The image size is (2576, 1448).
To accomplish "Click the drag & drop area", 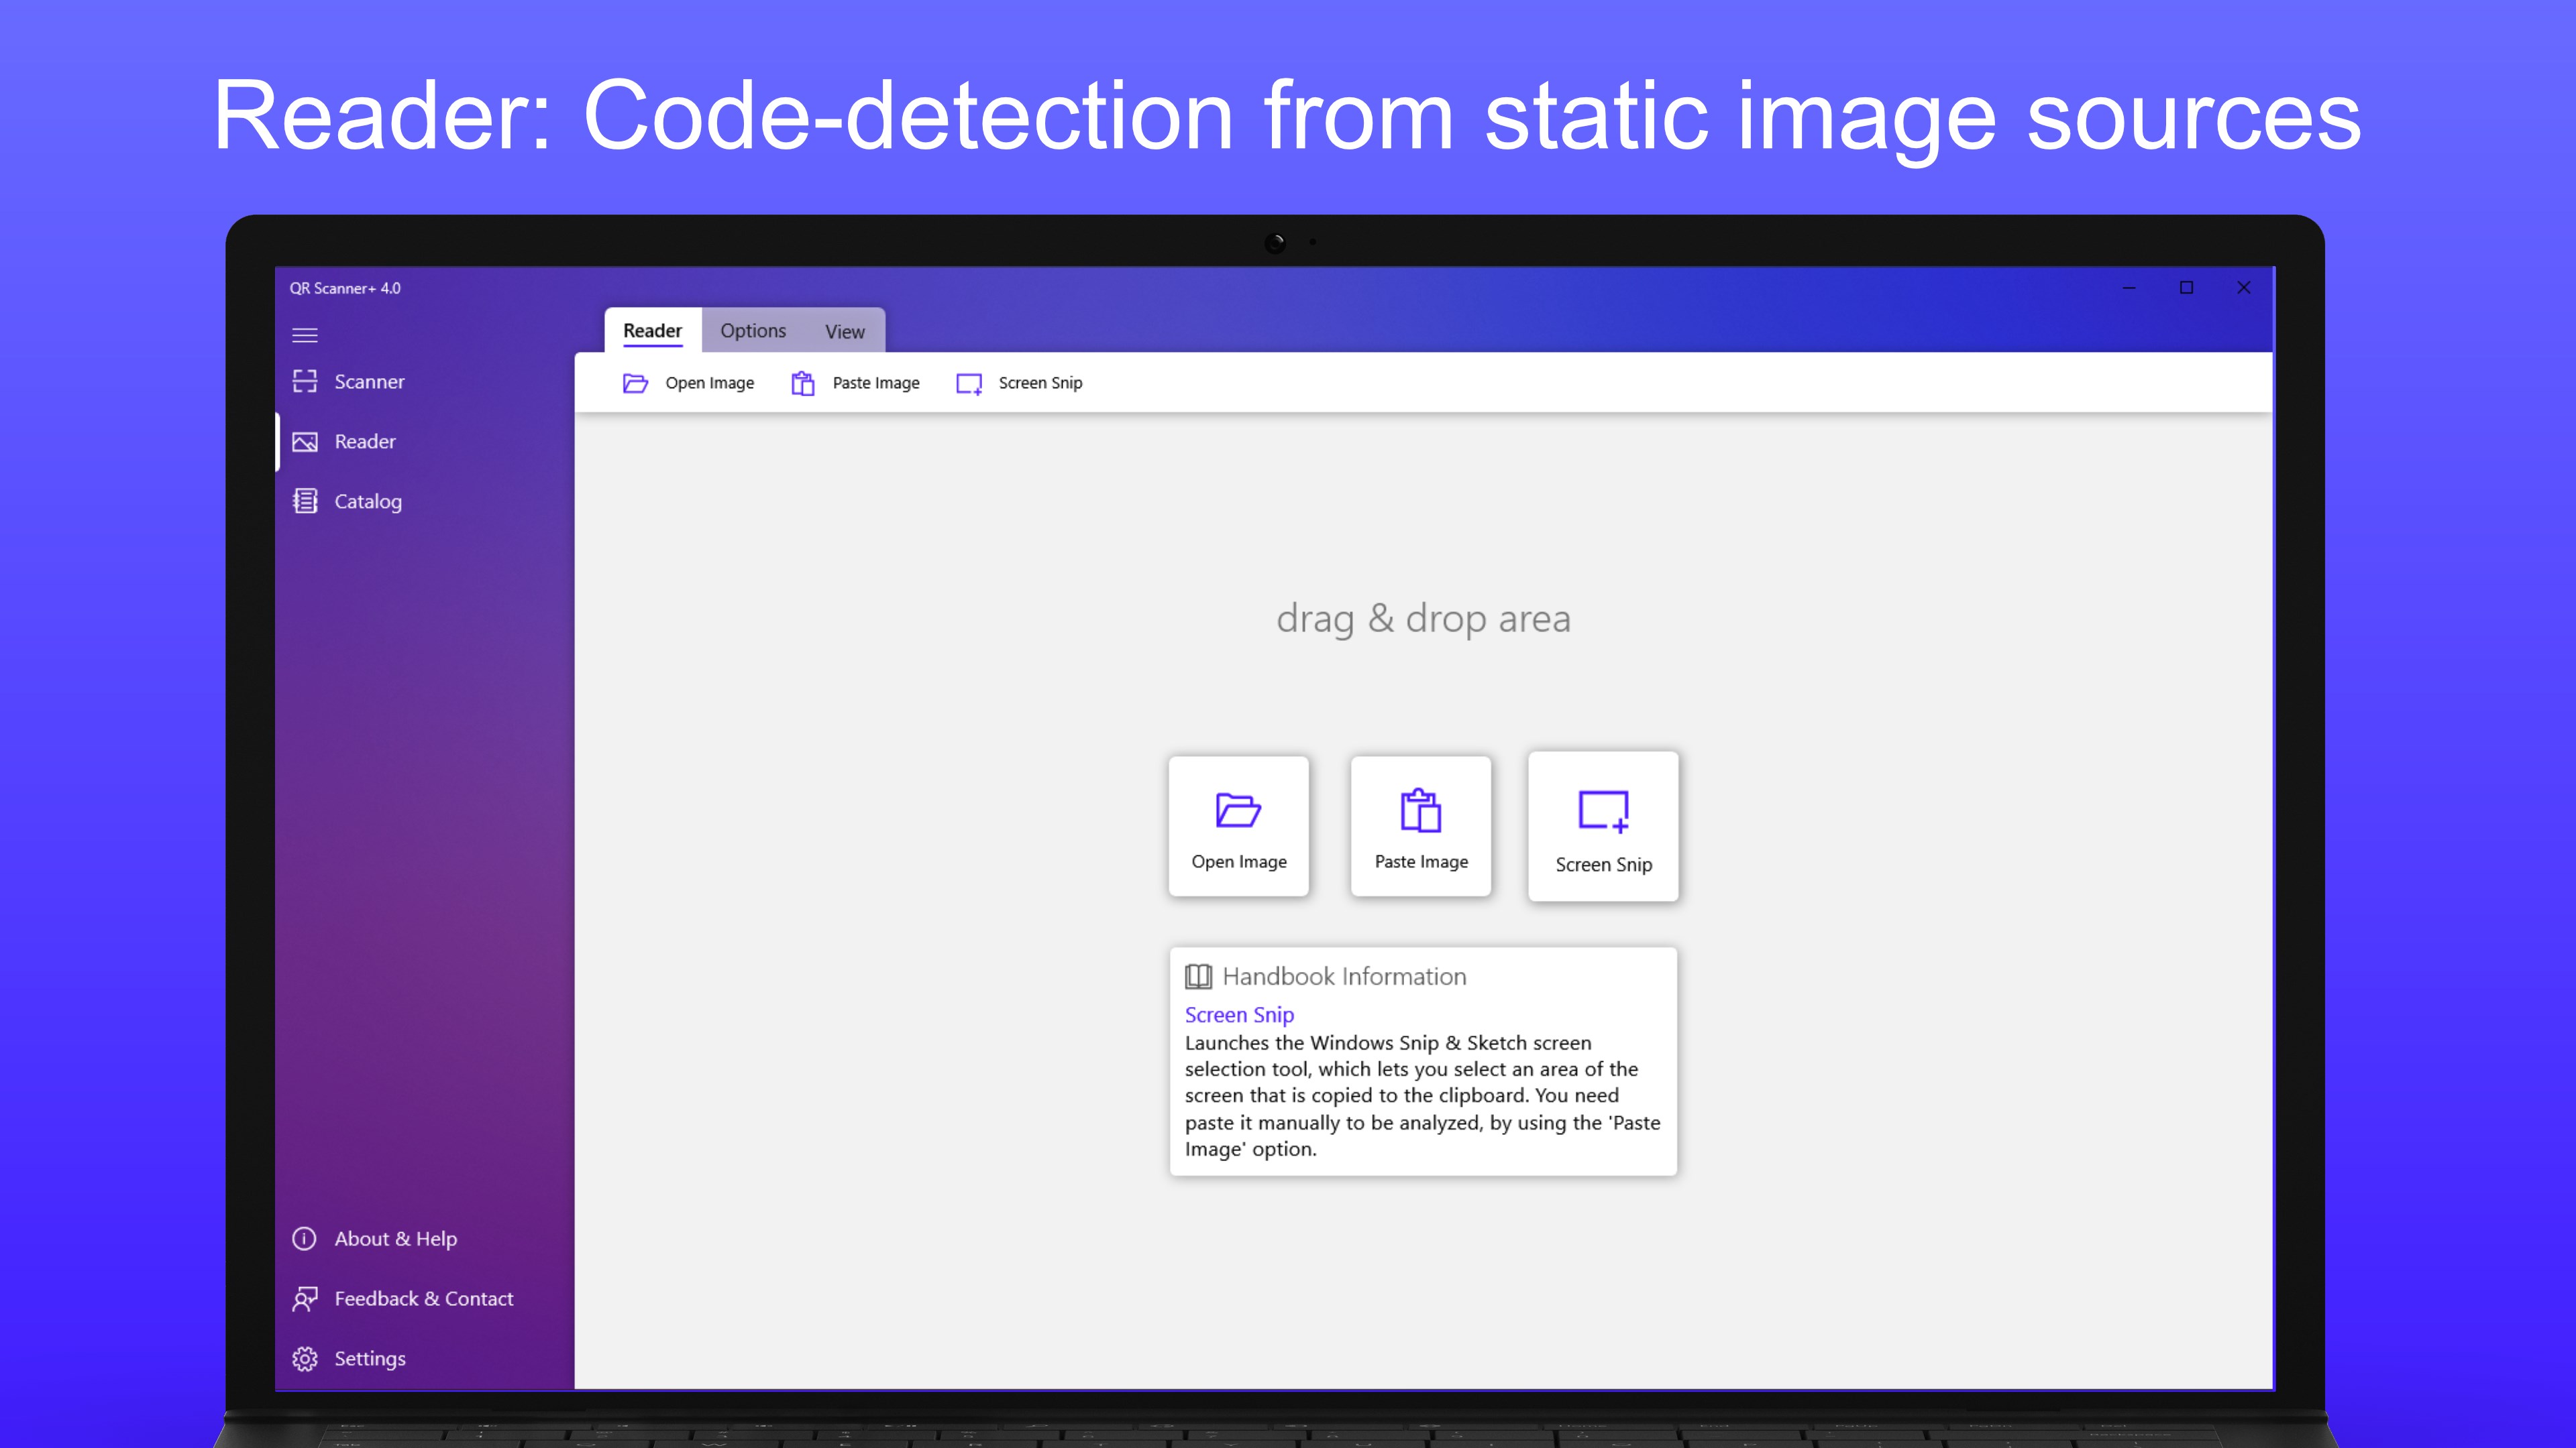I will [x=1422, y=619].
